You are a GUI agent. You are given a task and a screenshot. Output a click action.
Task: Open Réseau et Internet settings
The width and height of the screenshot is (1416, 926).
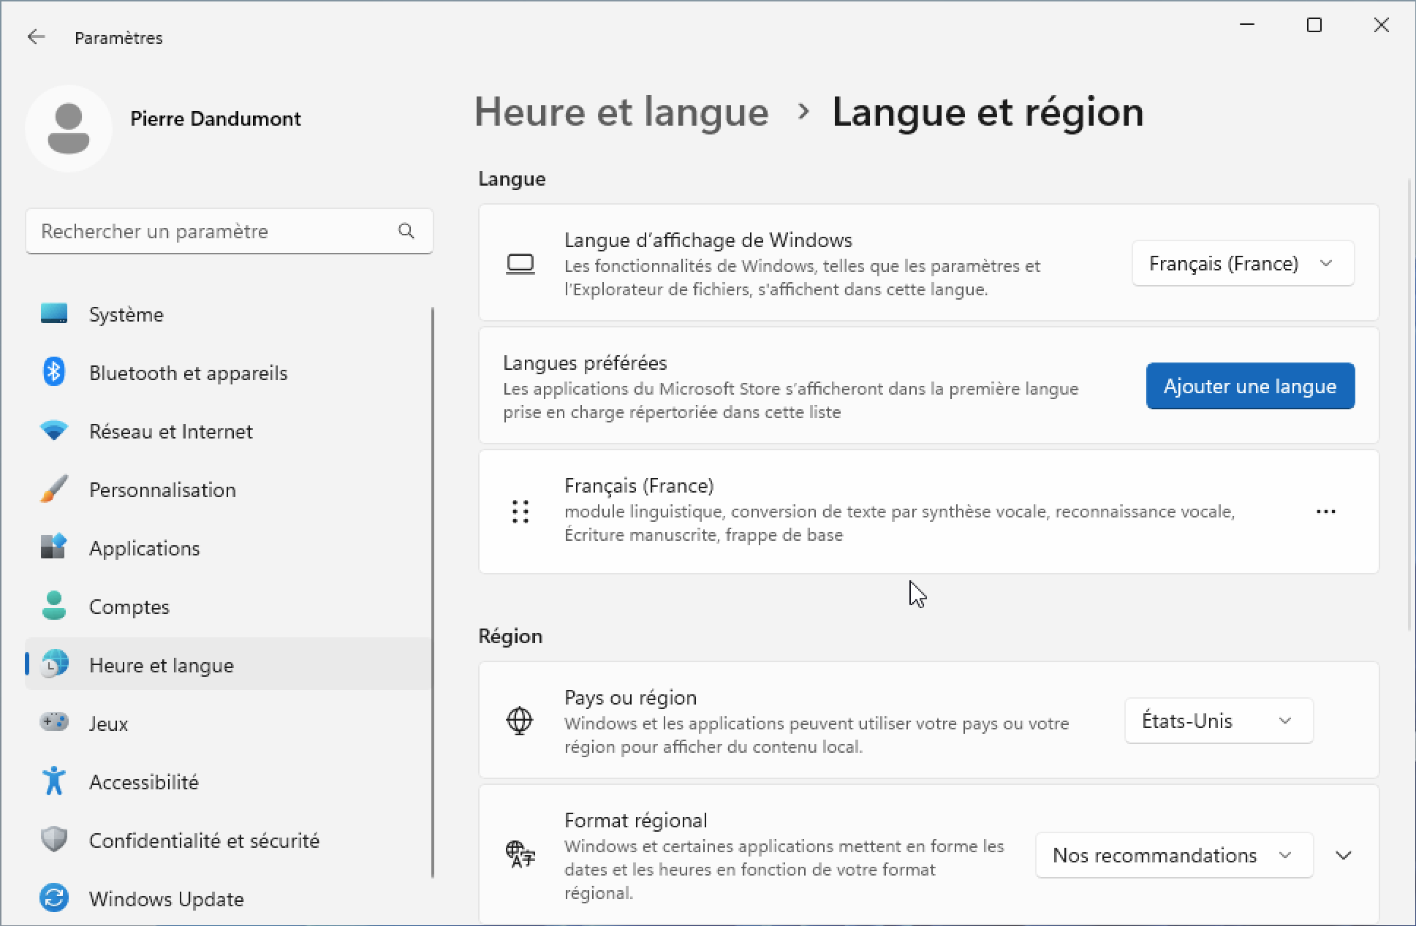tap(228, 431)
